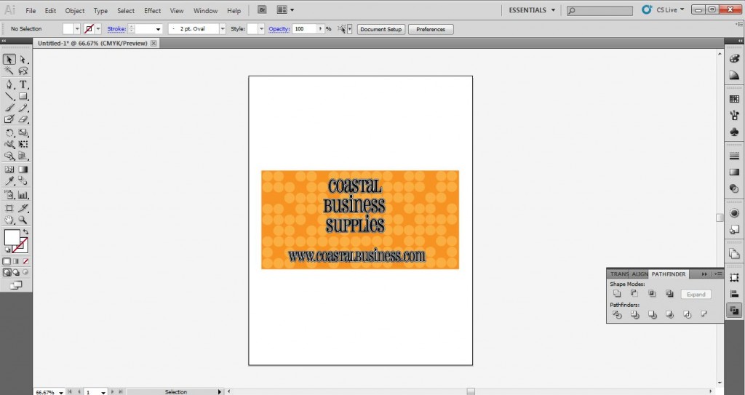The image size is (745, 395).
Task: Select the Rectangle tool
Action: tap(23, 97)
